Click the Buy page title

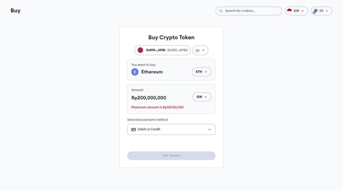15,10
